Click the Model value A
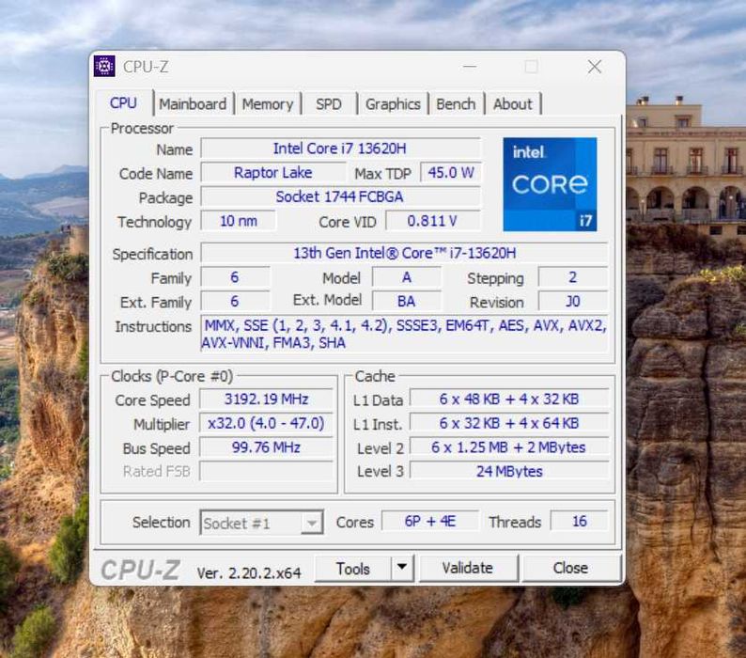The width and height of the screenshot is (746, 658). (406, 277)
